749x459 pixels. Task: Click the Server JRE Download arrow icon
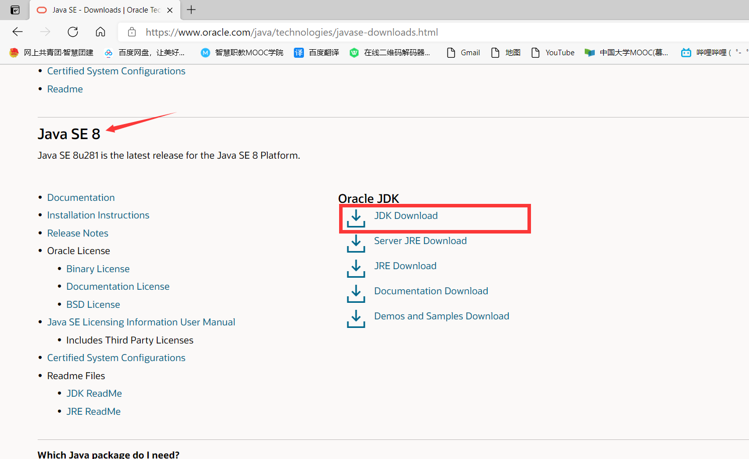coord(356,244)
